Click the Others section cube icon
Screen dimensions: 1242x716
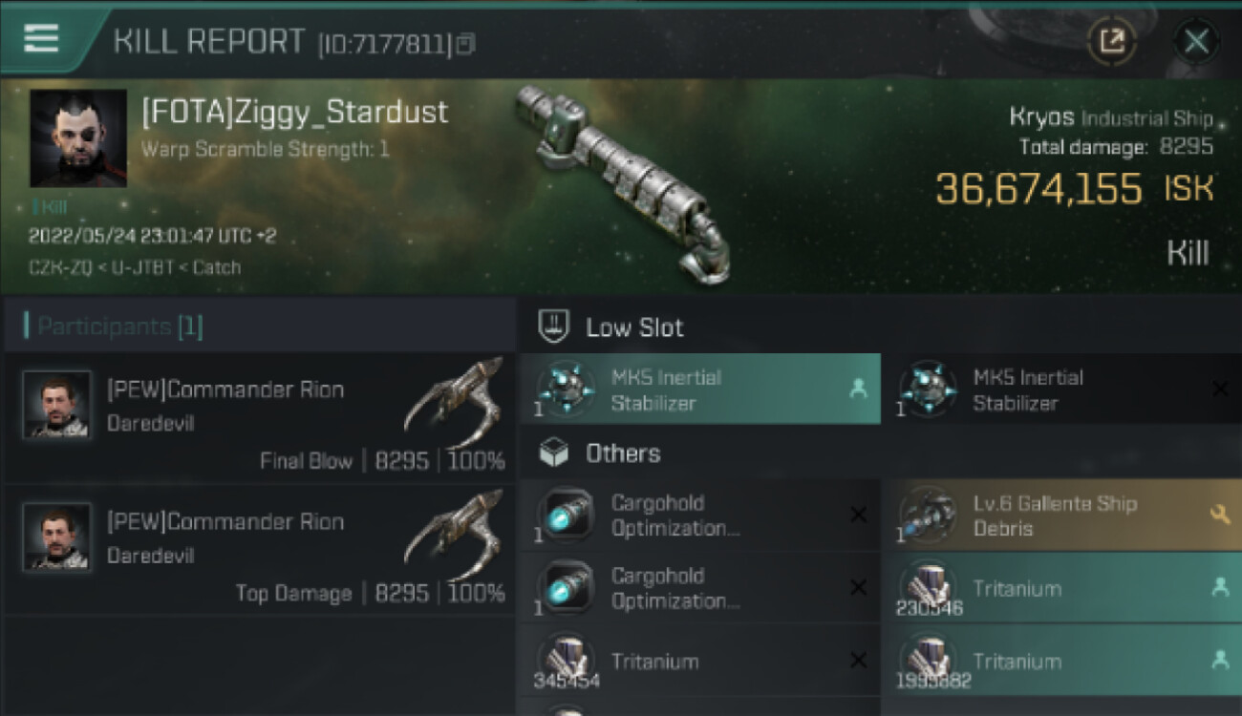(554, 453)
